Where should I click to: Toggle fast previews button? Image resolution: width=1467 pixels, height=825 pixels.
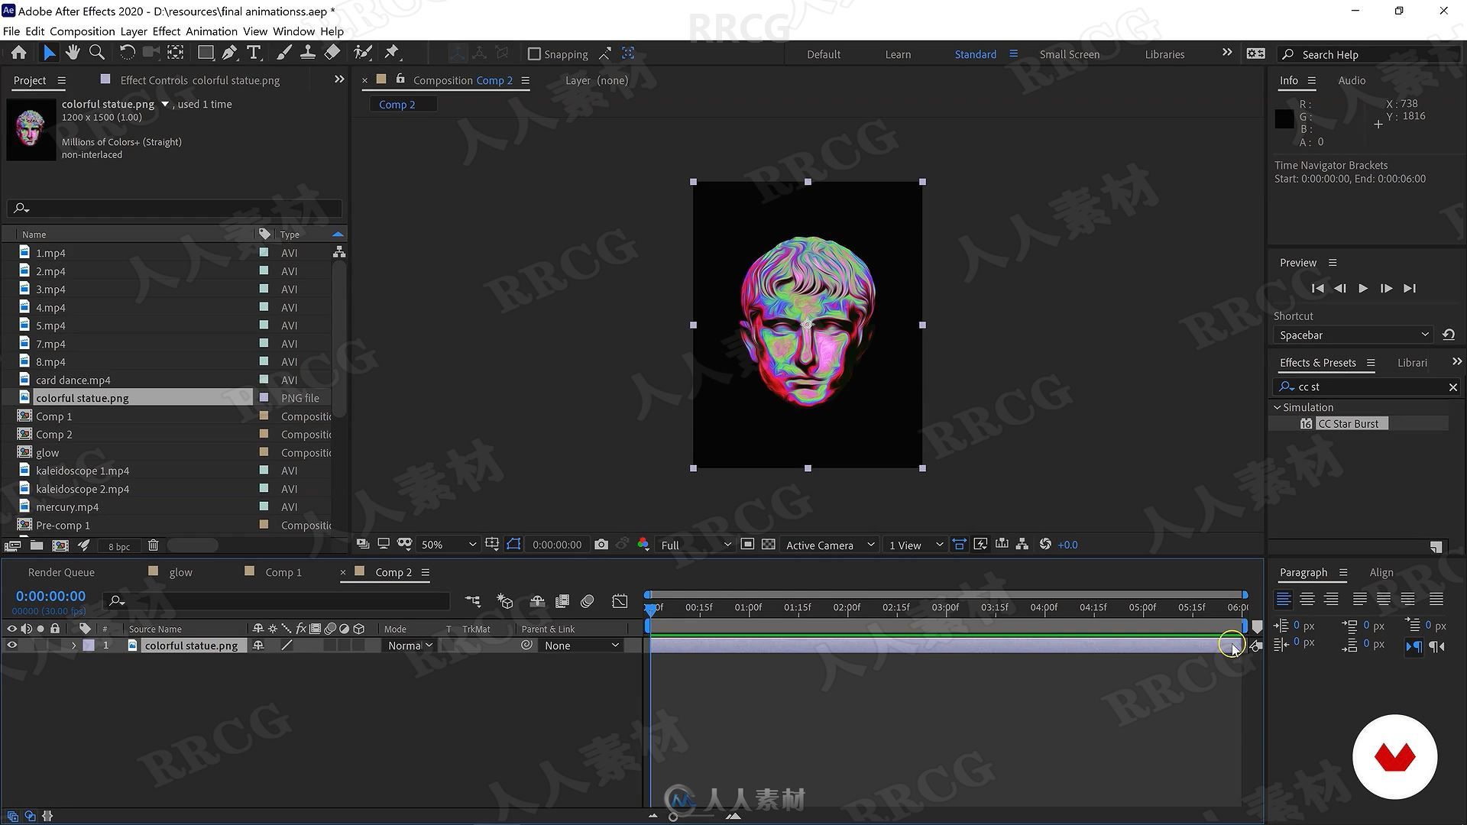coord(980,545)
